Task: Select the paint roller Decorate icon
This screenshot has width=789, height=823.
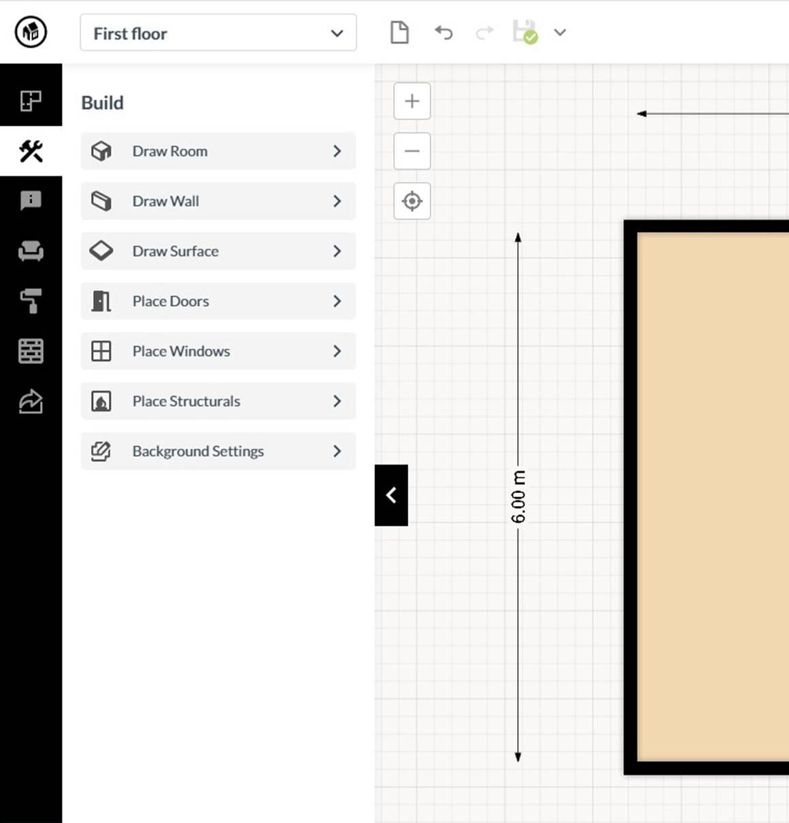Action: point(31,301)
